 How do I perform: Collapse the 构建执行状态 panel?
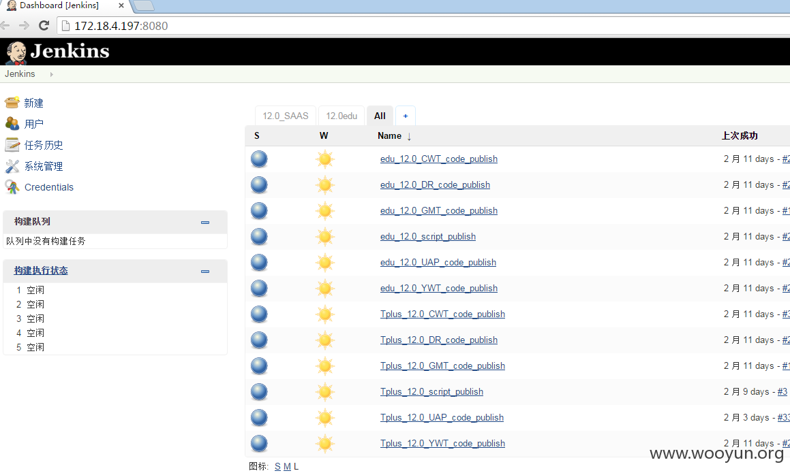205,272
